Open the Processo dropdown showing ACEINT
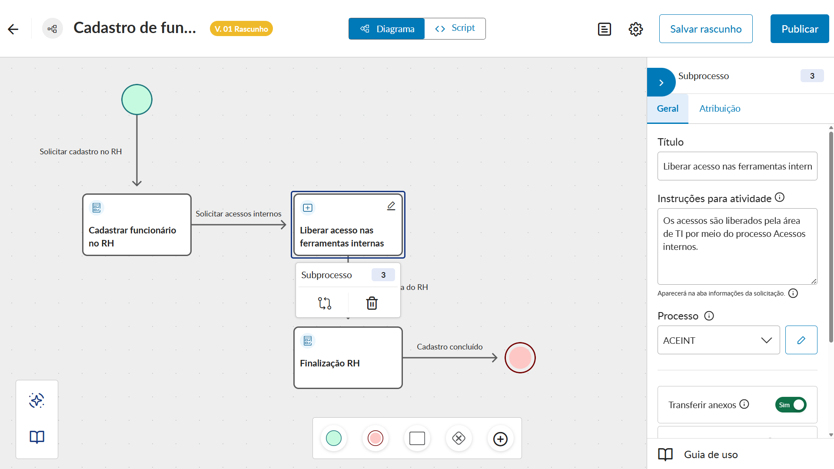The height and width of the screenshot is (469, 834). coord(718,340)
